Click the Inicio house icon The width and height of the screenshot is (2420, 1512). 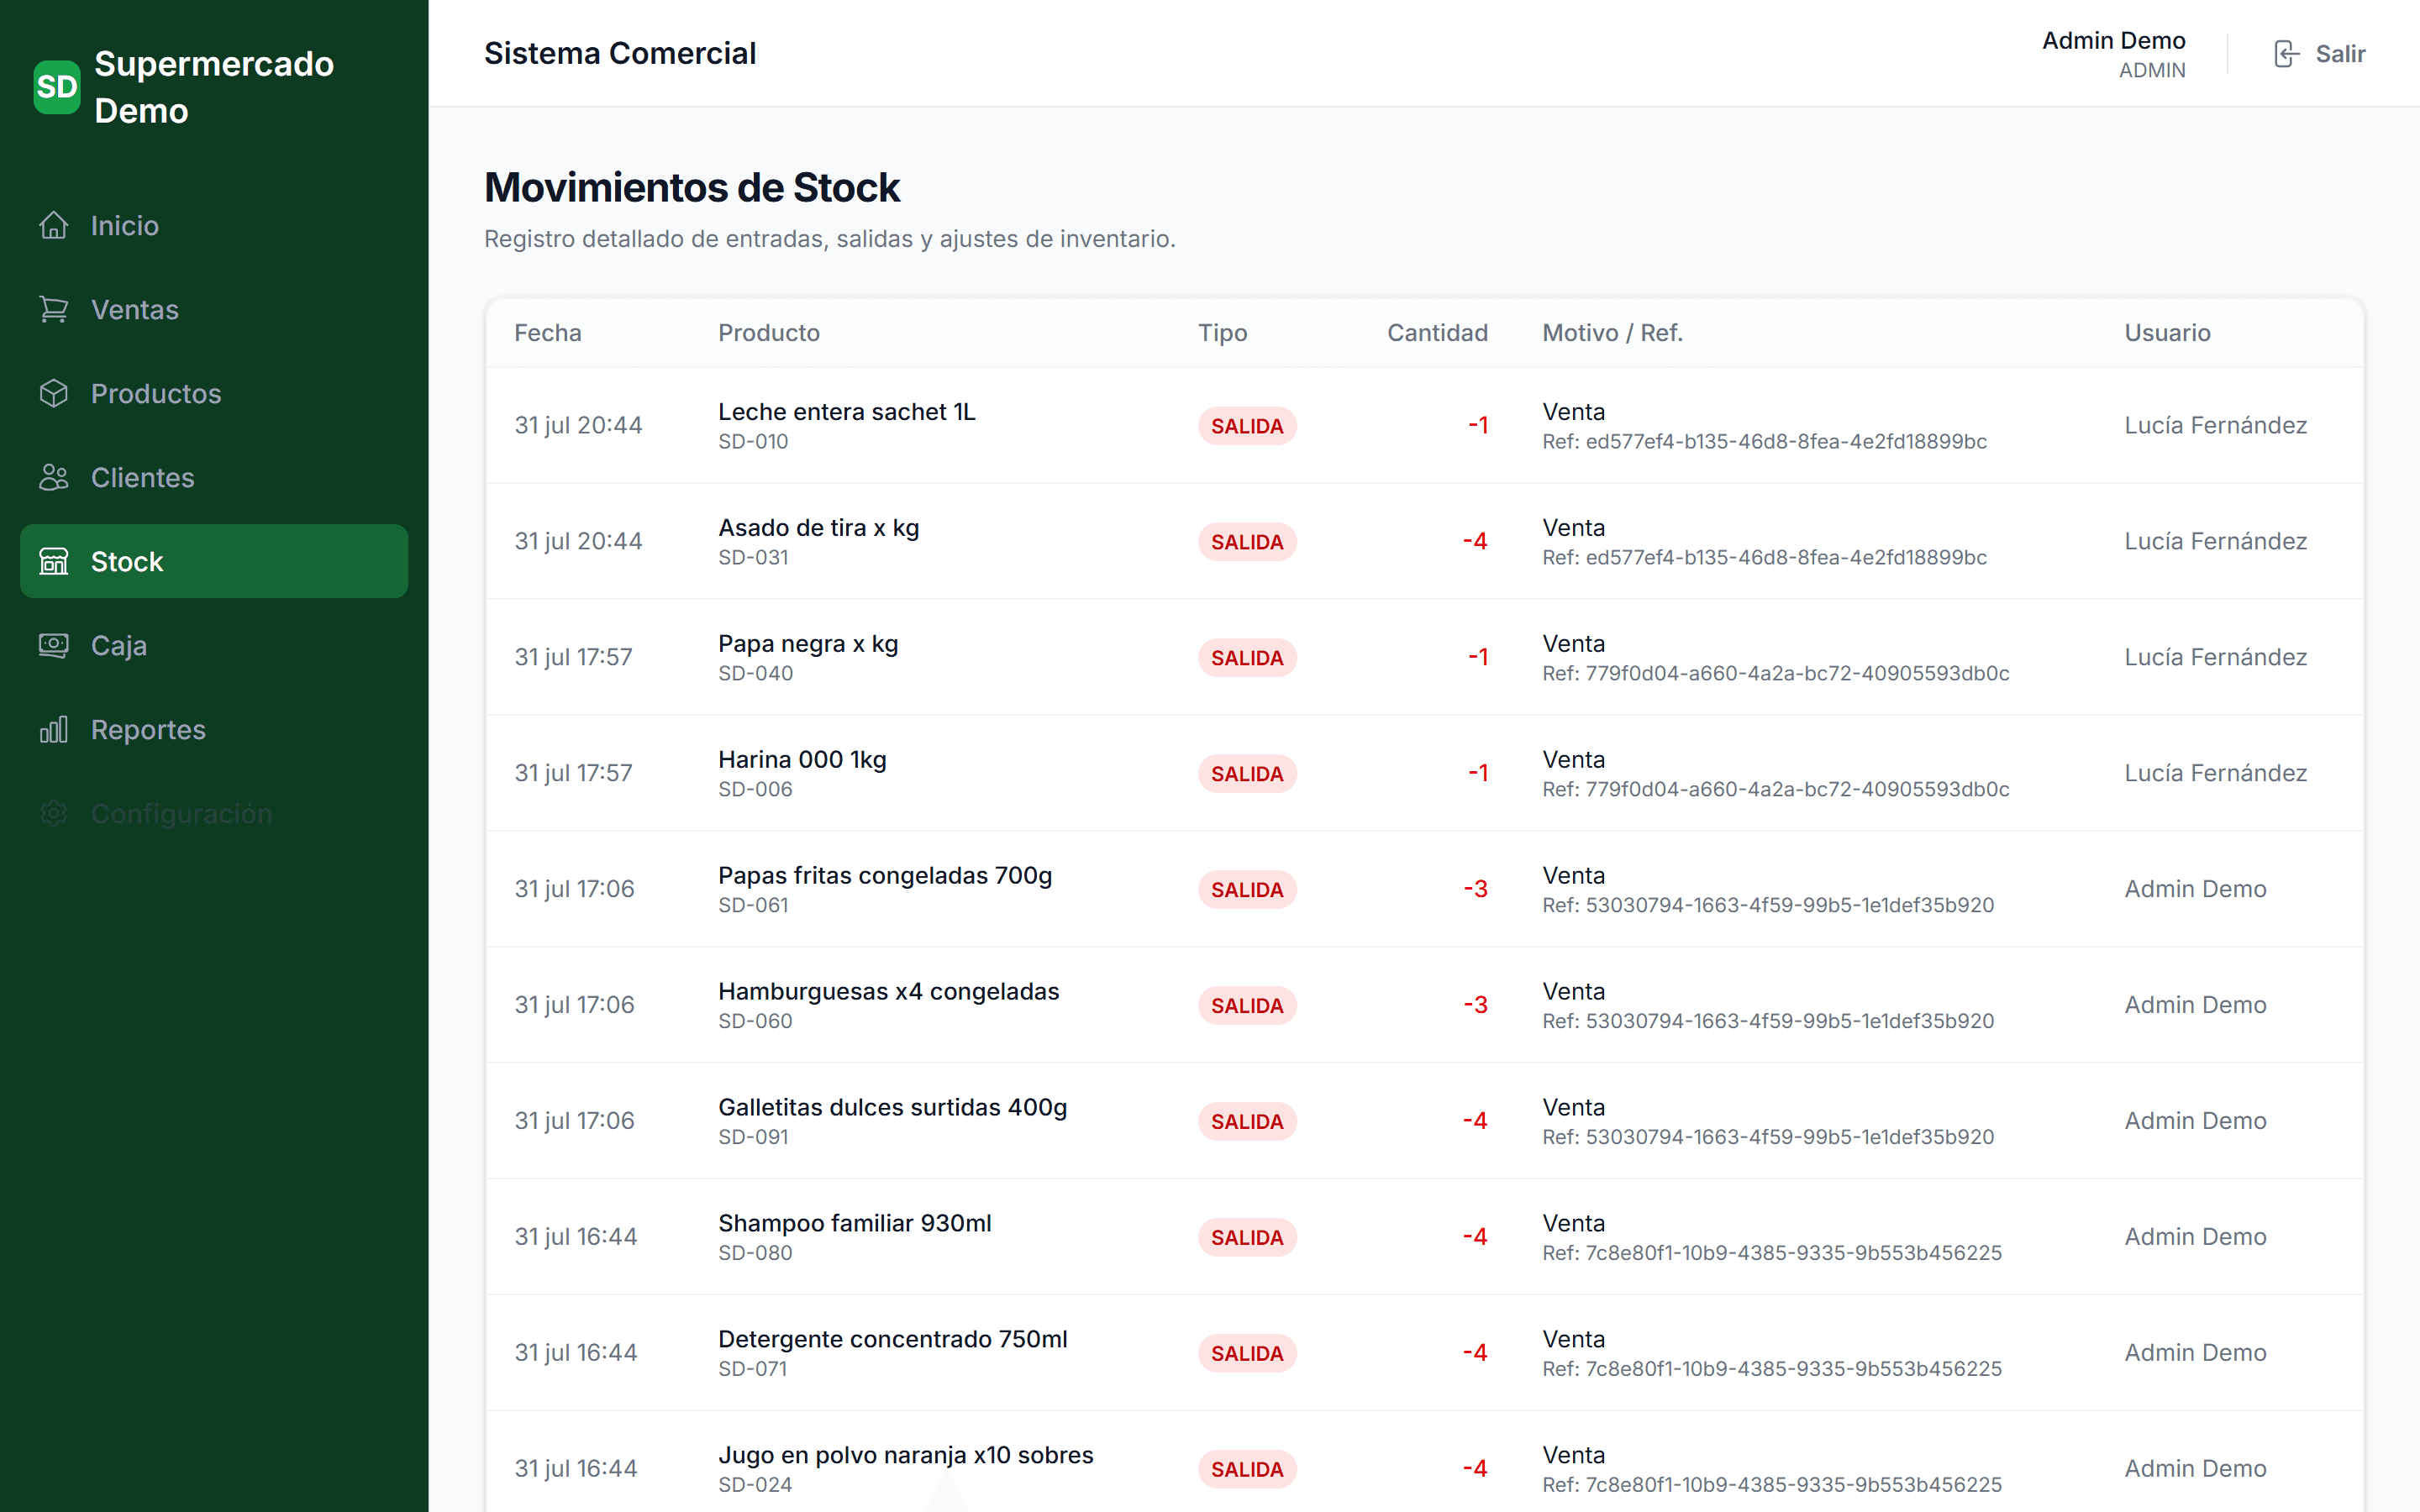tap(54, 225)
